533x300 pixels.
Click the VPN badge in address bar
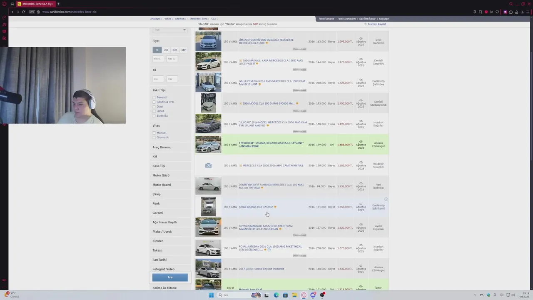[x=32, y=12]
